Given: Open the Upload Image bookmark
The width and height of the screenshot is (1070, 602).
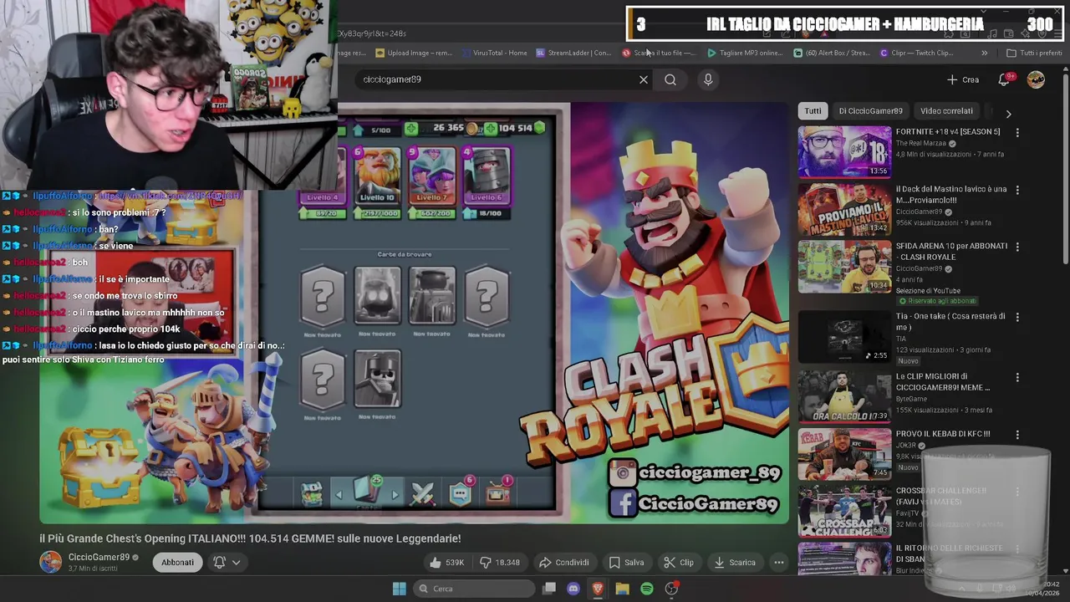Looking at the screenshot, I should tap(414, 53).
